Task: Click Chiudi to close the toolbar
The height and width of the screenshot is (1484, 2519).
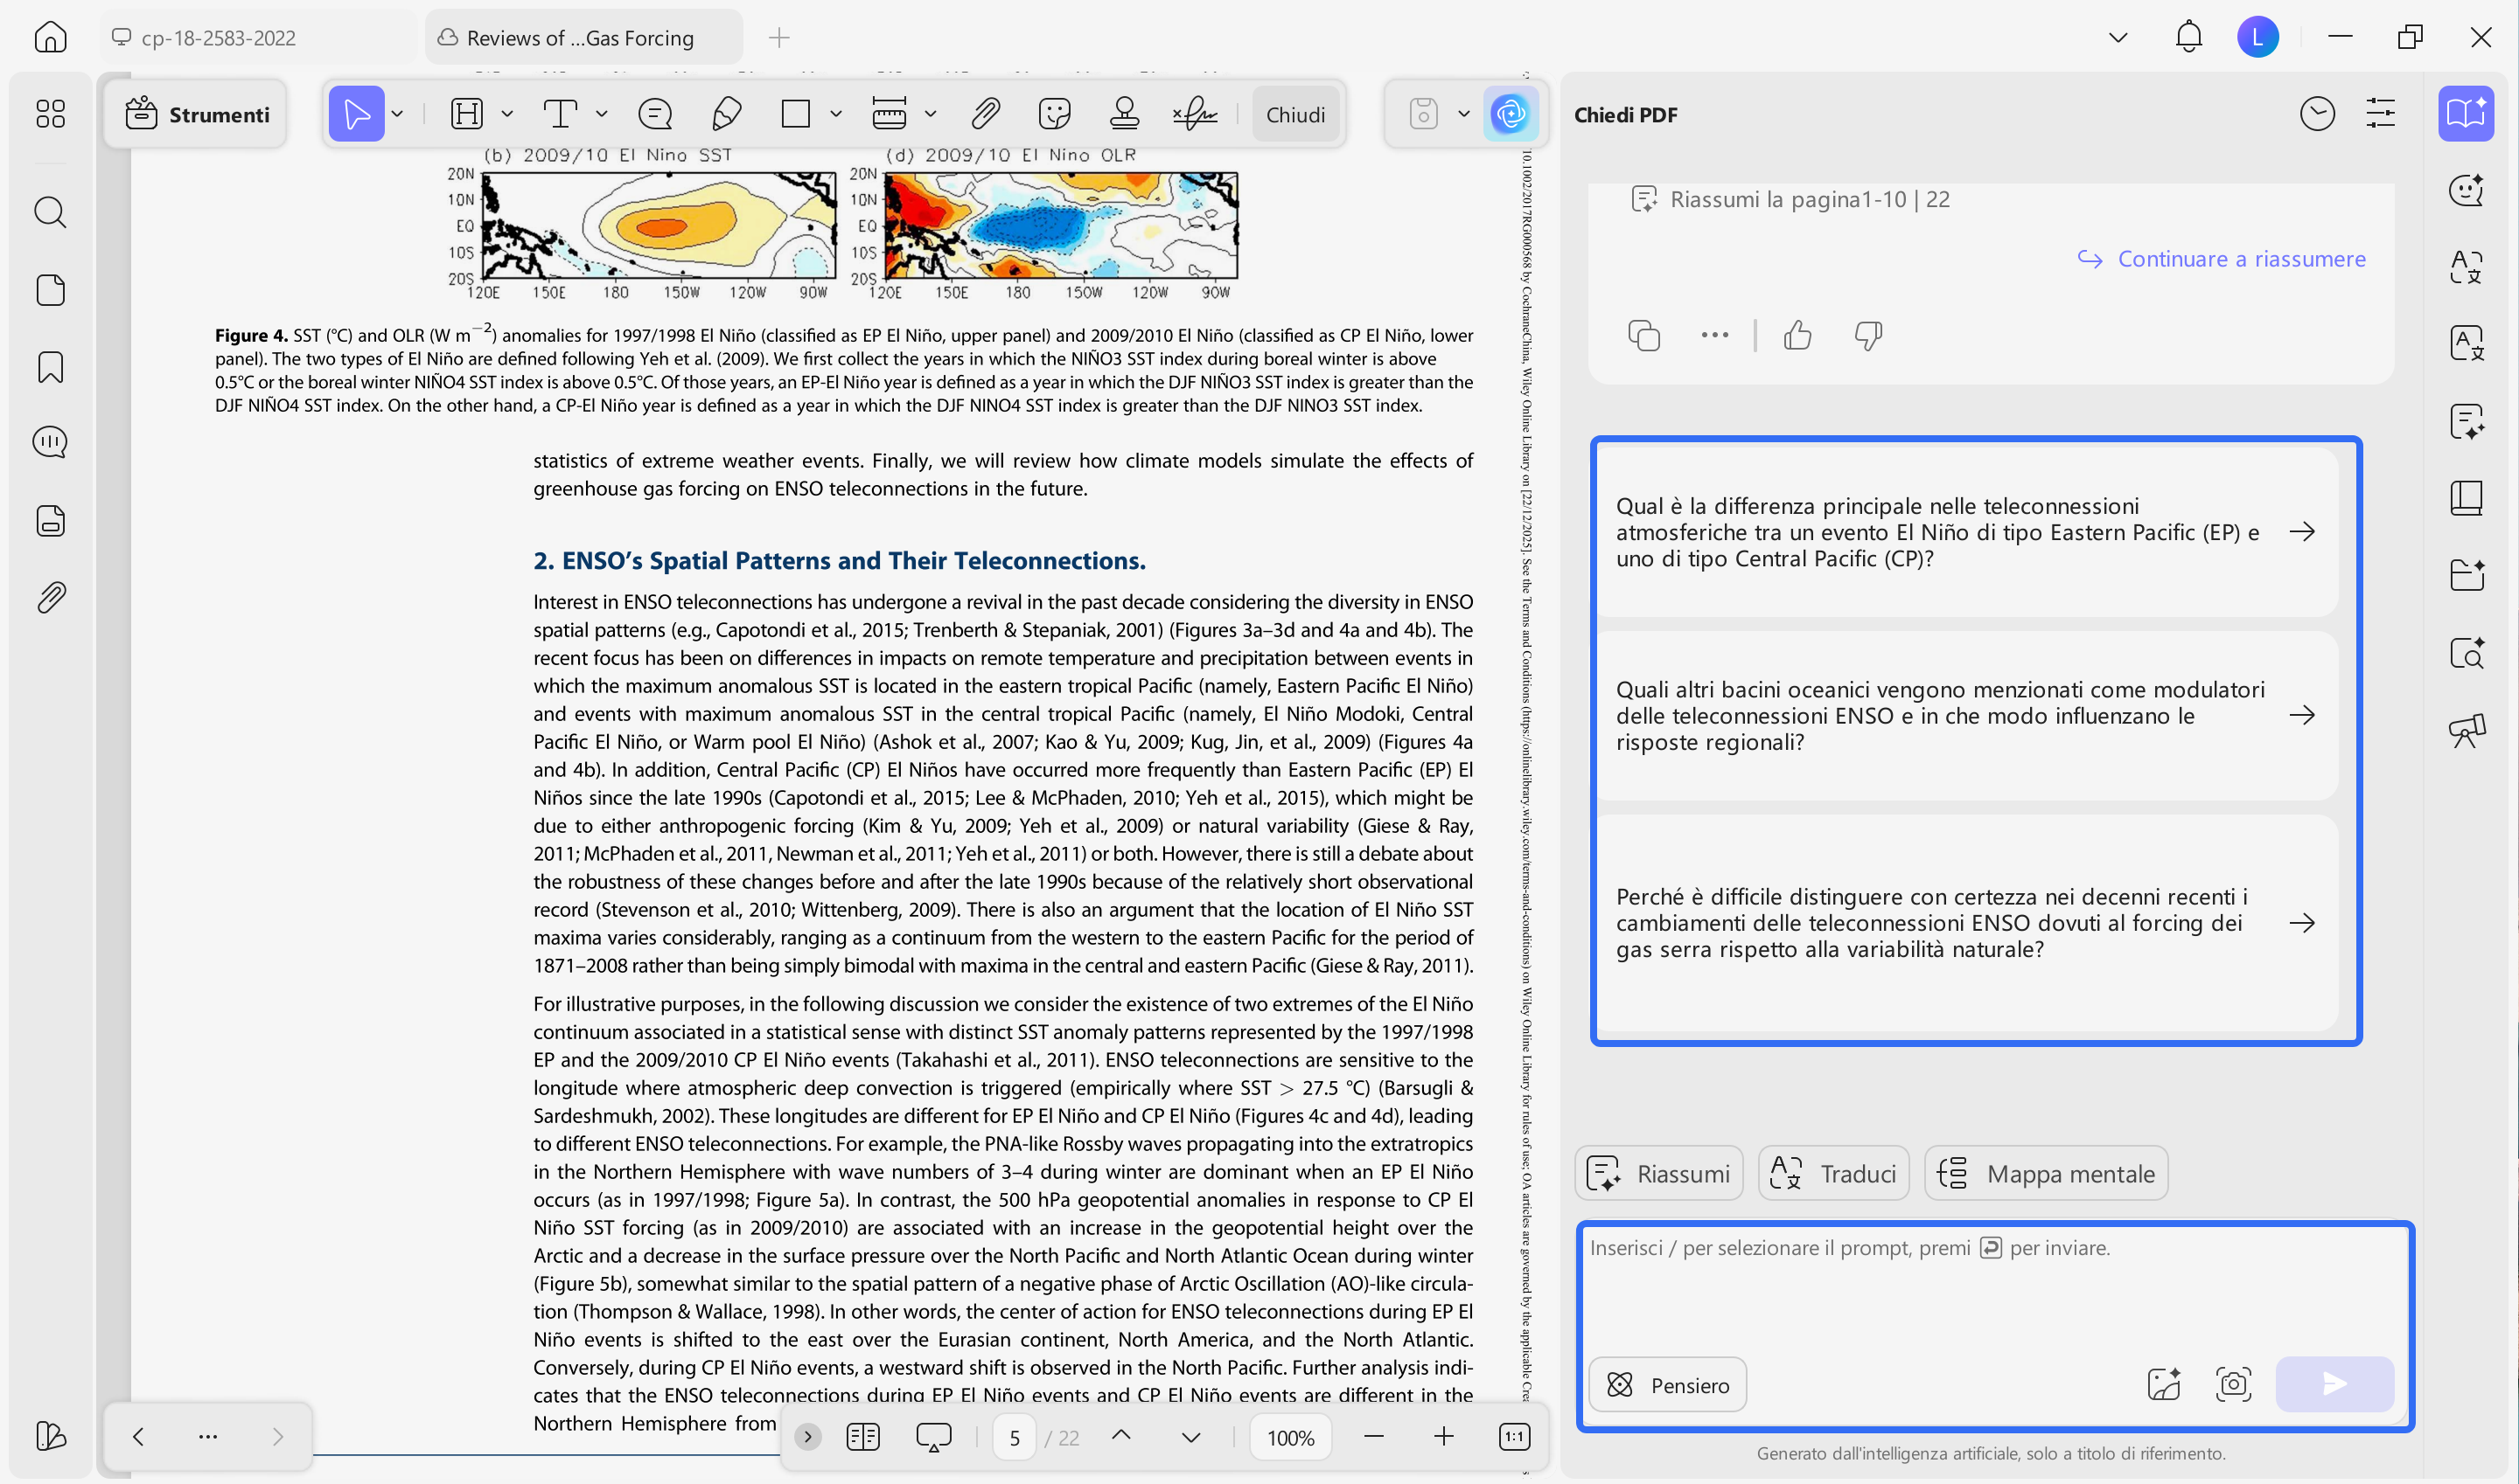Action: (x=1296, y=114)
